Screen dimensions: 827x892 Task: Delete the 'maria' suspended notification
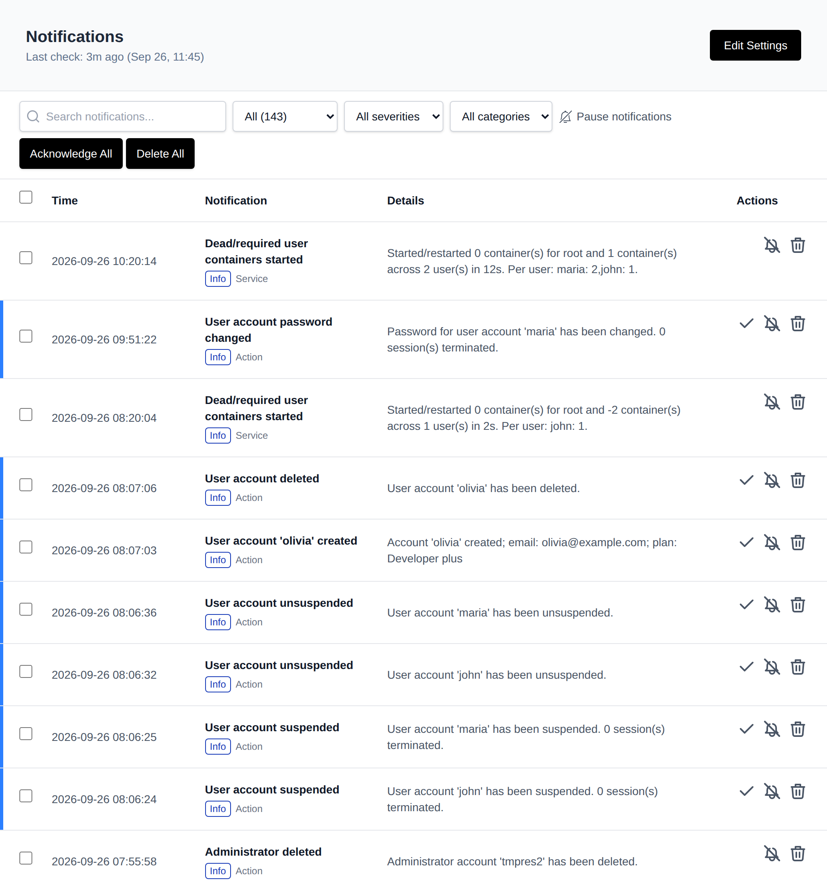pyautogui.click(x=798, y=730)
